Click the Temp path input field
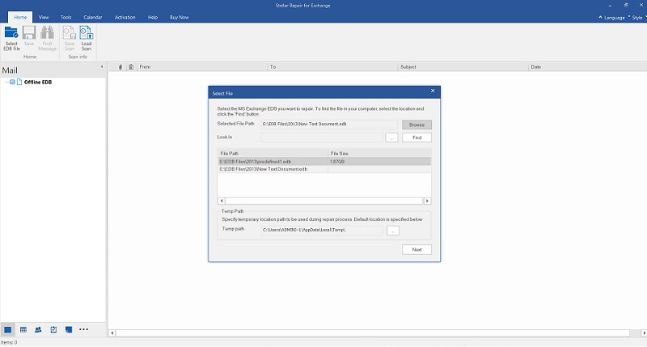The height and width of the screenshot is (347, 647). click(322, 230)
